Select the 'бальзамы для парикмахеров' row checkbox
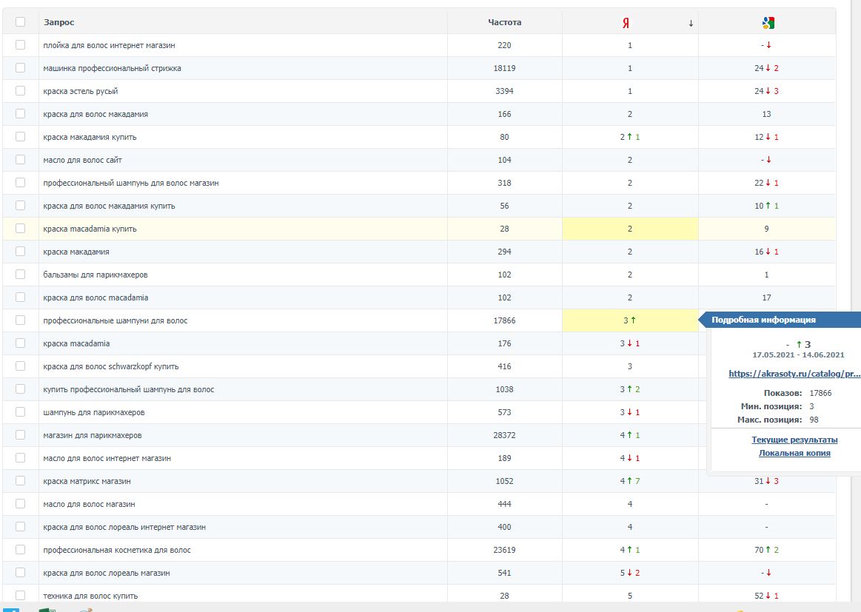861x612 pixels. 20,275
